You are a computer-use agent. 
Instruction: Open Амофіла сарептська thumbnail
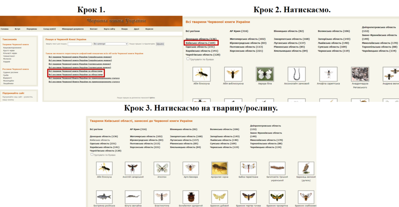tap(328, 74)
